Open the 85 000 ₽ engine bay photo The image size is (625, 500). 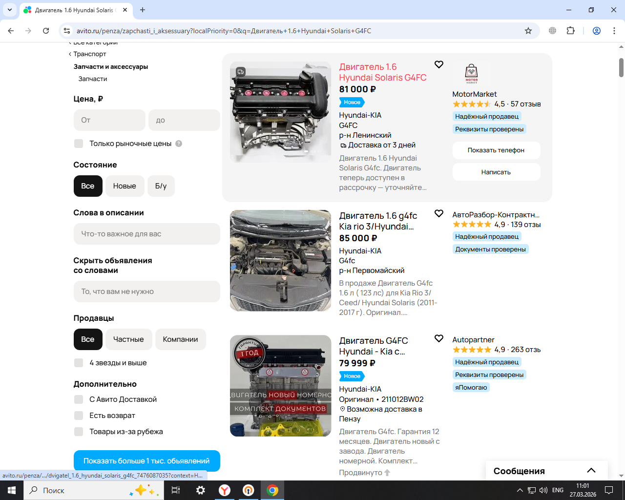pos(280,261)
